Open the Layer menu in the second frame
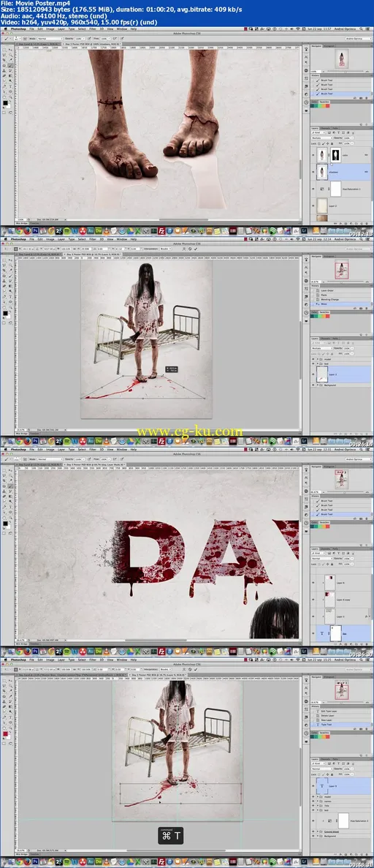The width and height of the screenshot is (374, 868). (61, 239)
